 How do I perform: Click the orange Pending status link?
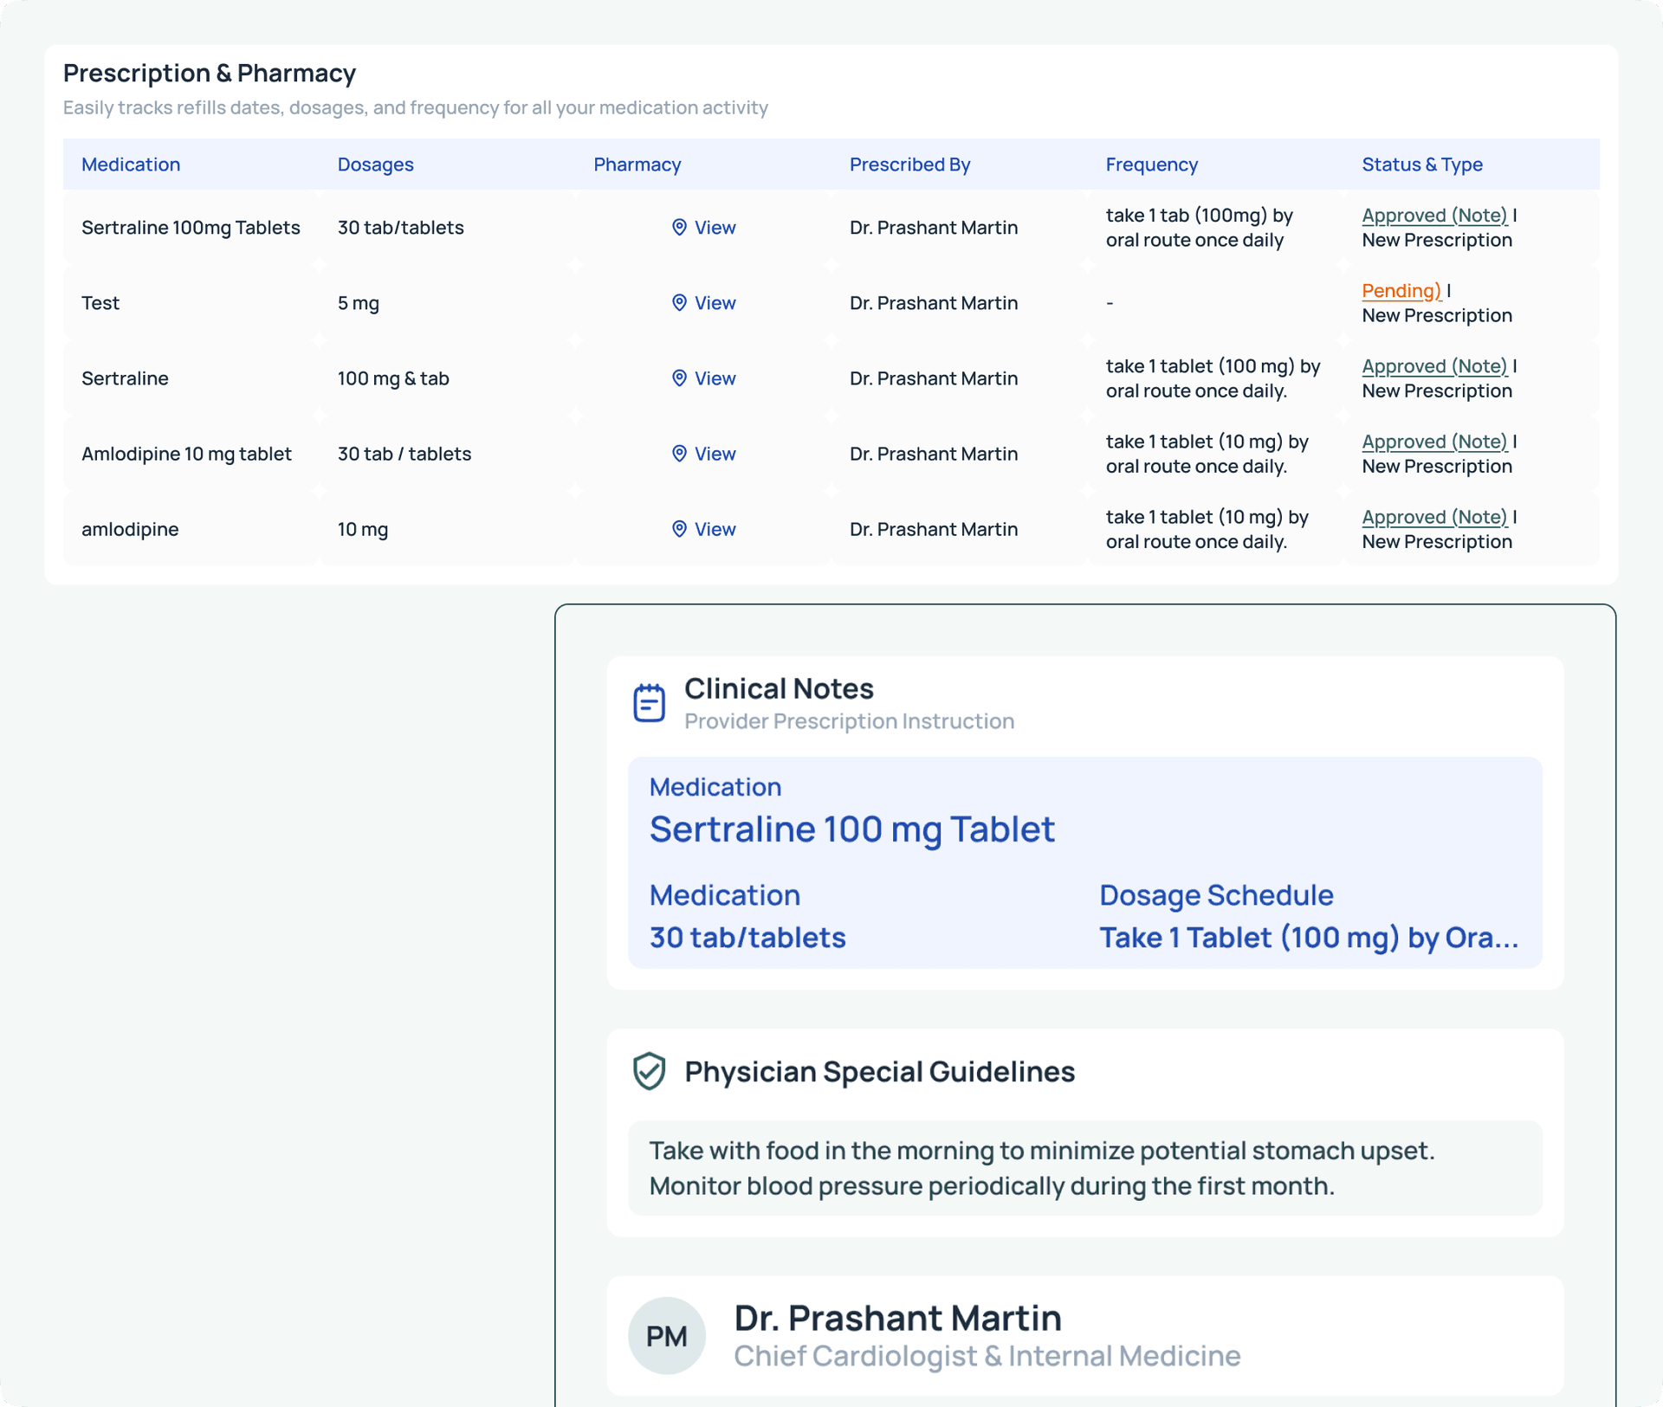1401,290
